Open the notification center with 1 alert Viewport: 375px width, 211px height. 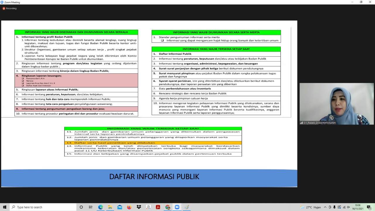pos(369,207)
